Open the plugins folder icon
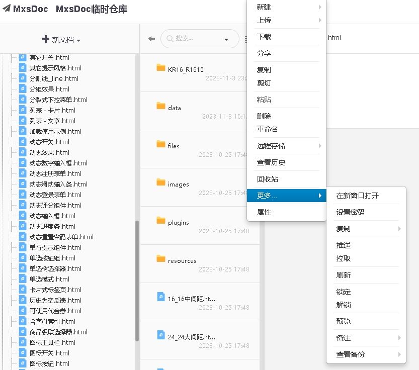The height and width of the screenshot is (370, 419). click(162, 220)
